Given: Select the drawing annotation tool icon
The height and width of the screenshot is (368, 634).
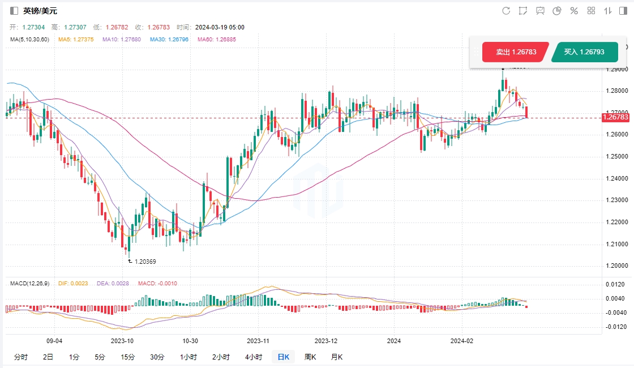Looking at the screenshot, I should click(523, 11).
